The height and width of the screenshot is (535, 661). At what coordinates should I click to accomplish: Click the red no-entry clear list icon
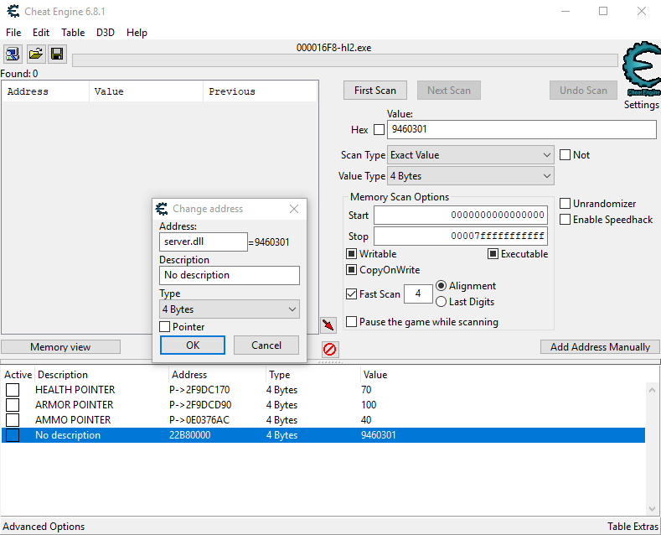[329, 349]
